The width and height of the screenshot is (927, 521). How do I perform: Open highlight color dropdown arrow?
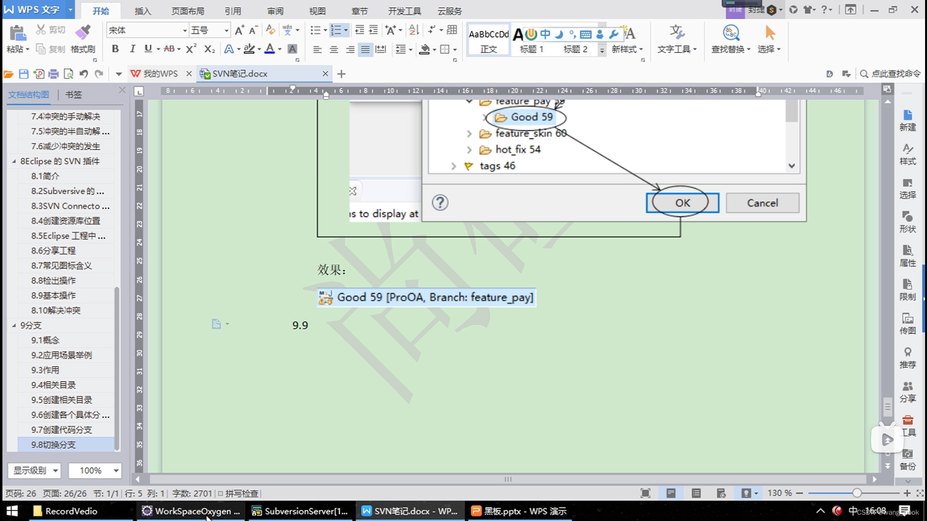pos(259,49)
